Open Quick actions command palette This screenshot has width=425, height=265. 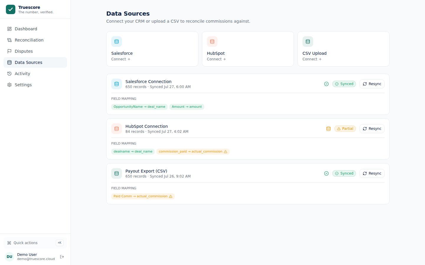coord(35,243)
